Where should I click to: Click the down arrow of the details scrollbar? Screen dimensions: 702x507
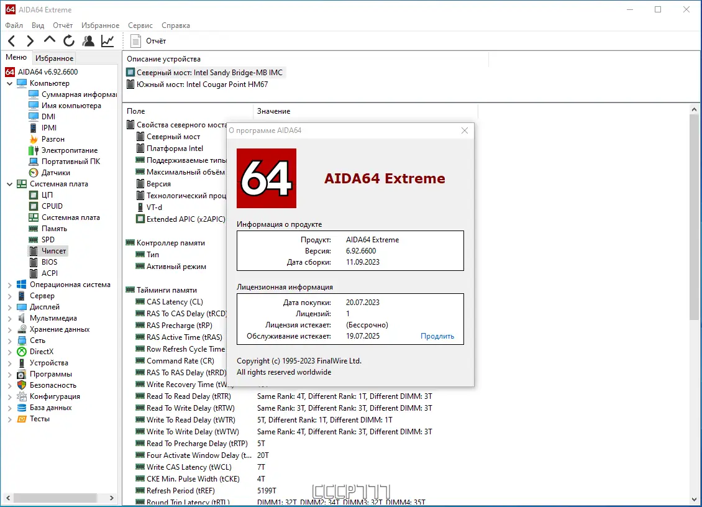[x=694, y=499]
